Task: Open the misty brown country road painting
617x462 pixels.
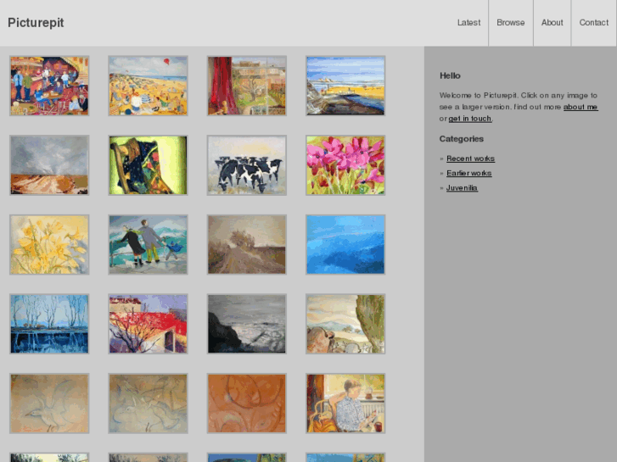Action: [247, 245]
